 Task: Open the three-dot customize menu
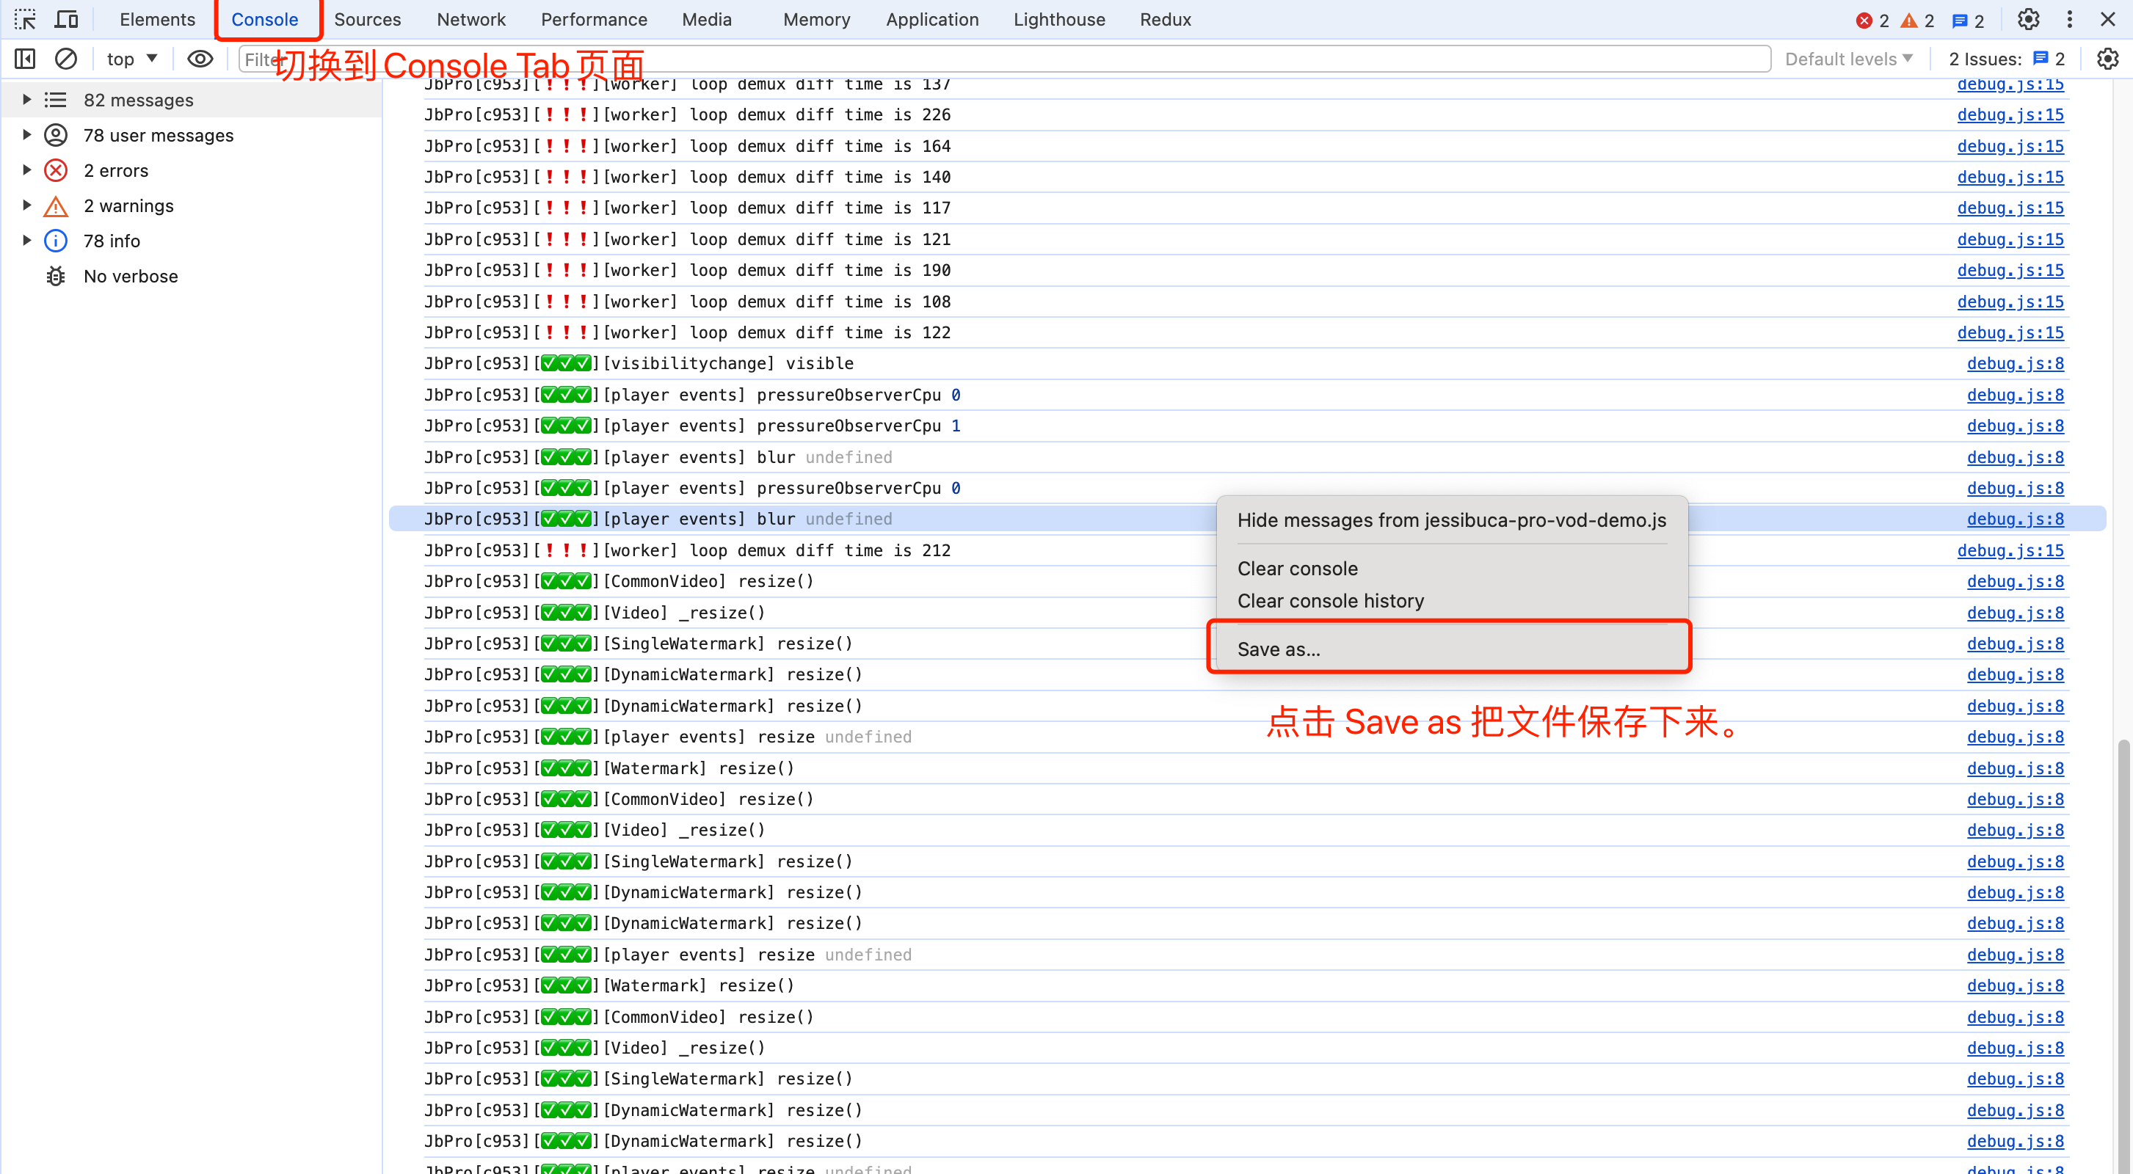pyautogui.click(x=2069, y=19)
